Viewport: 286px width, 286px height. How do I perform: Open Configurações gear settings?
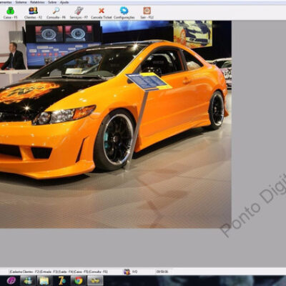(x=124, y=13)
